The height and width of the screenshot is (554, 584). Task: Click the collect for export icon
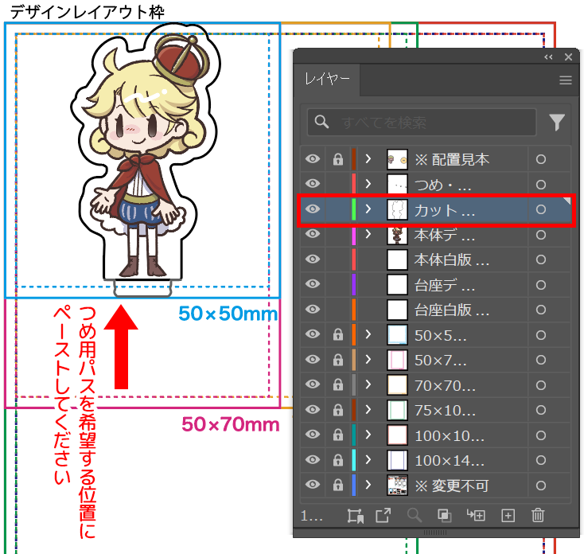pyautogui.click(x=355, y=515)
